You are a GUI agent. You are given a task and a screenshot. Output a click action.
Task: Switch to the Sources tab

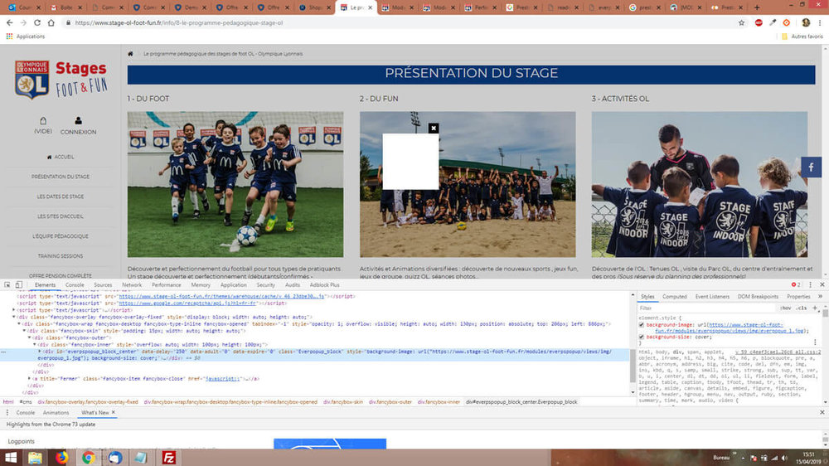tap(103, 284)
